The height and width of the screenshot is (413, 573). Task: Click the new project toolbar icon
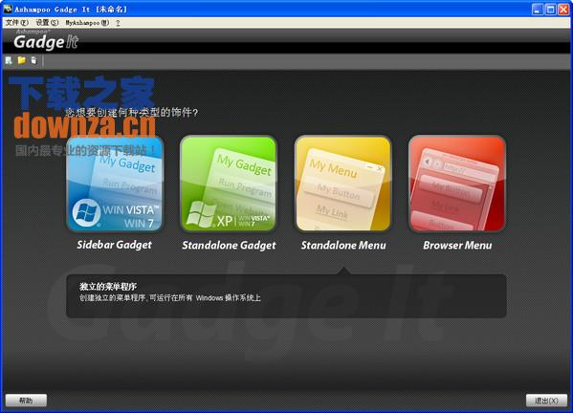point(9,60)
